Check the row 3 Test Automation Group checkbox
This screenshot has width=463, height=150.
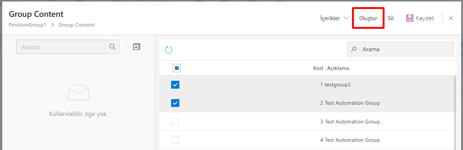pos(175,122)
